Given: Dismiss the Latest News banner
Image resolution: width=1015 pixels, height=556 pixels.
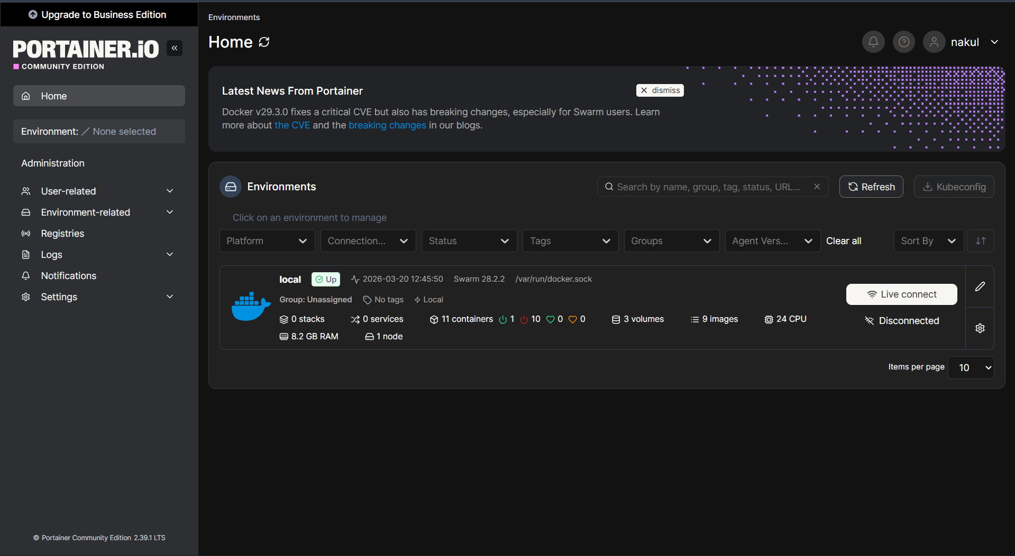Looking at the screenshot, I should tap(660, 90).
